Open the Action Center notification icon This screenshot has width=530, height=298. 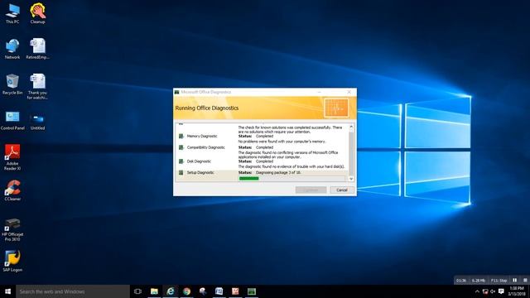pos(501,291)
